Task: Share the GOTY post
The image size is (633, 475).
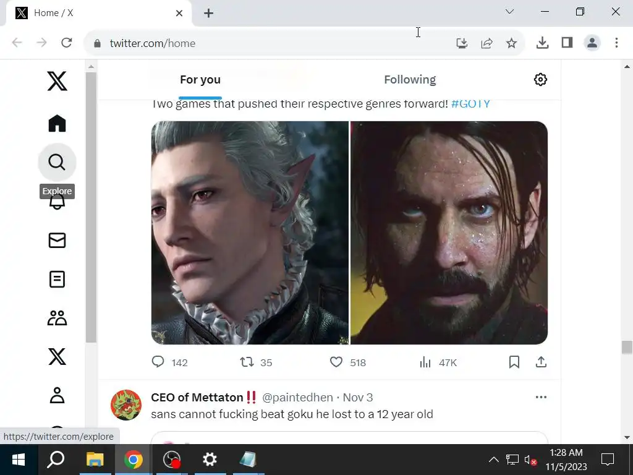Action: 541,362
